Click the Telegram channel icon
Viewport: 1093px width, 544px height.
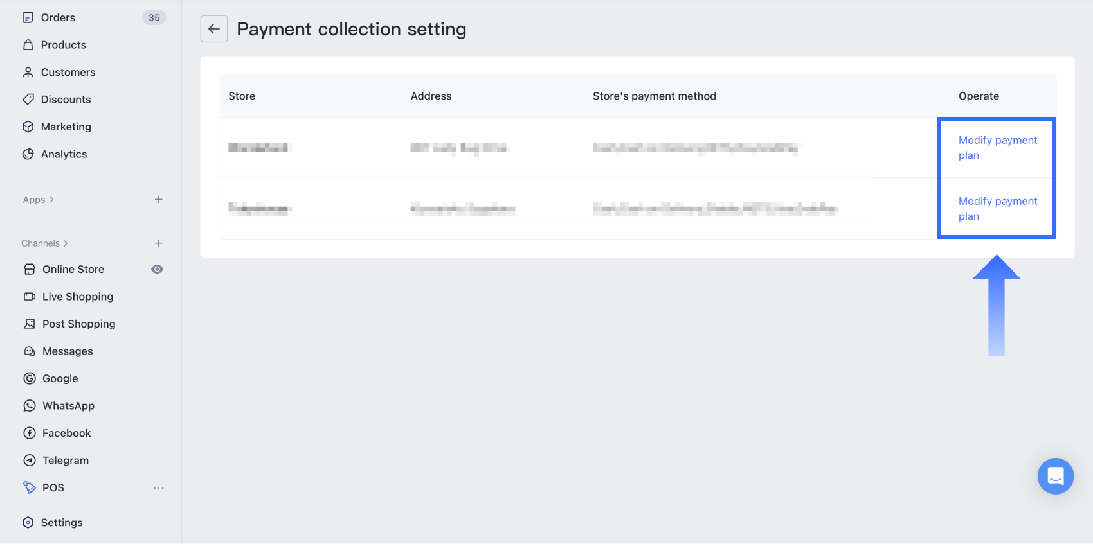[30, 461]
